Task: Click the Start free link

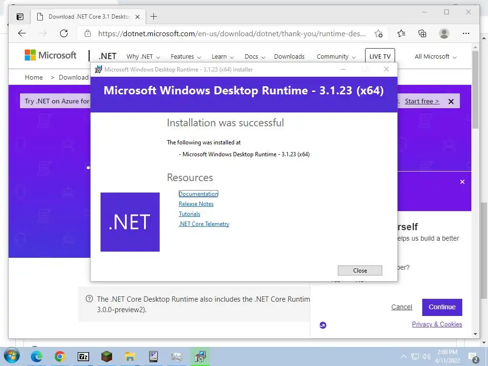Action: point(422,101)
